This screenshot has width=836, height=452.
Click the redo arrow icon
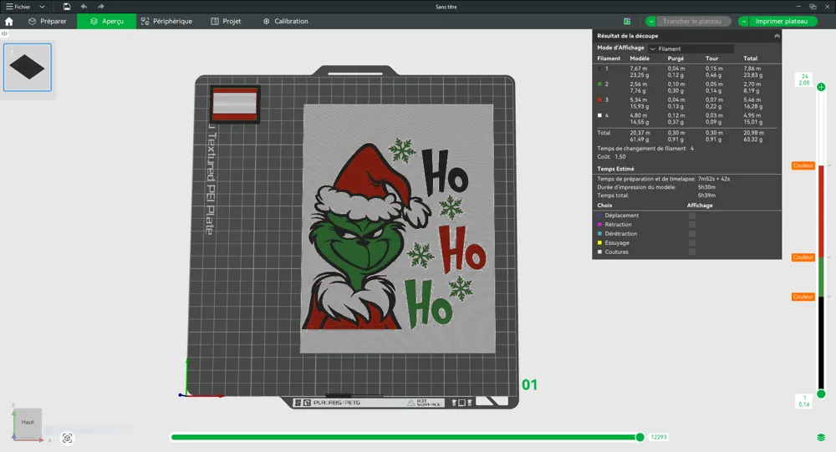[101, 7]
